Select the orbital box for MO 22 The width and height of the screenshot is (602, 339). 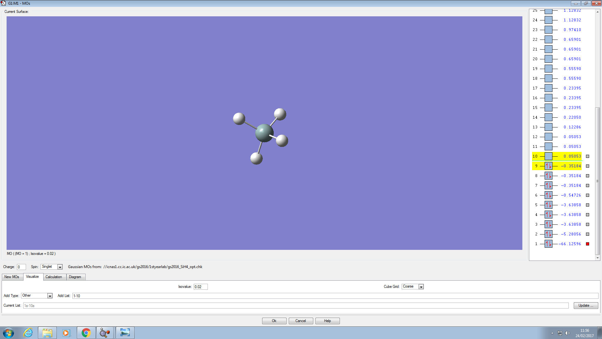pos(548,40)
